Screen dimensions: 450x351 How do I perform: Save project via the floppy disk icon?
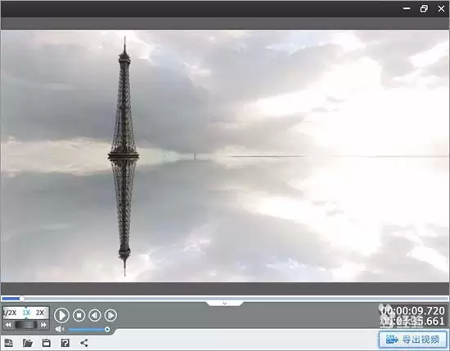click(x=46, y=343)
